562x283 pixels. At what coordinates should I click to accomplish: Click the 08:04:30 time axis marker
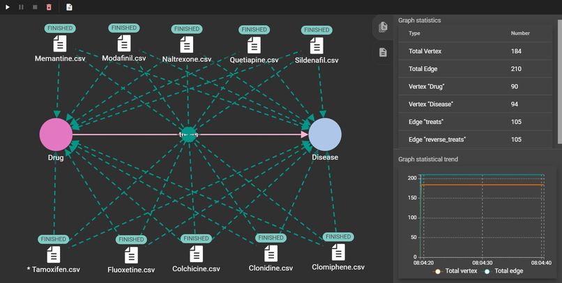point(483,263)
